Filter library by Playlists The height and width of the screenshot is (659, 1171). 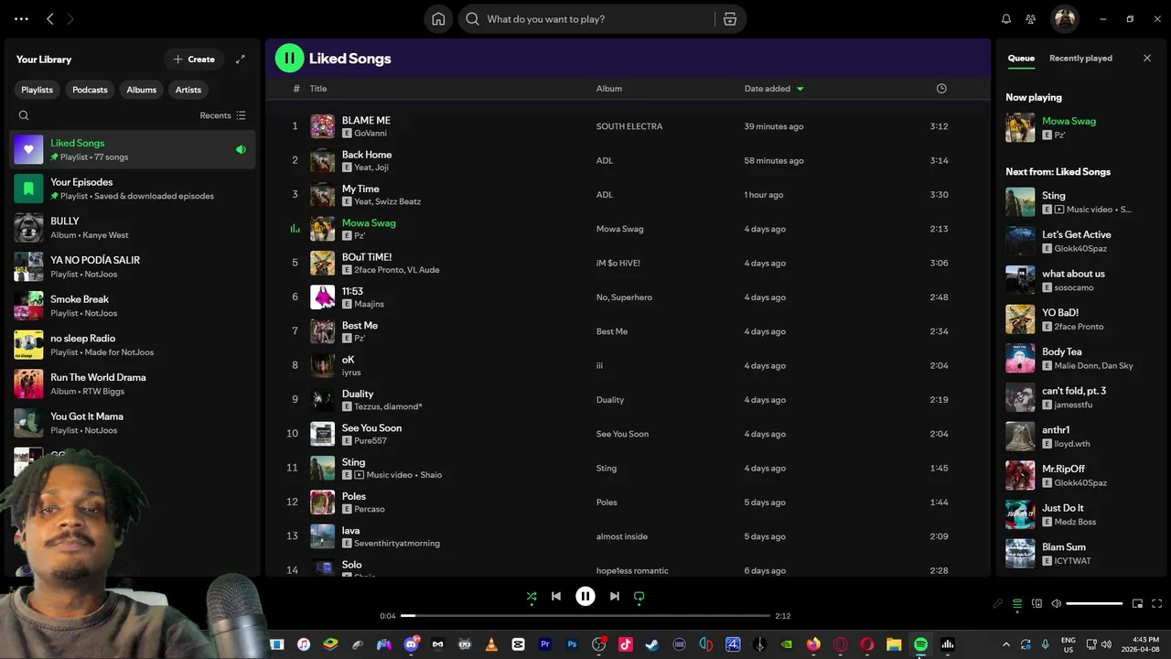coord(38,90)
